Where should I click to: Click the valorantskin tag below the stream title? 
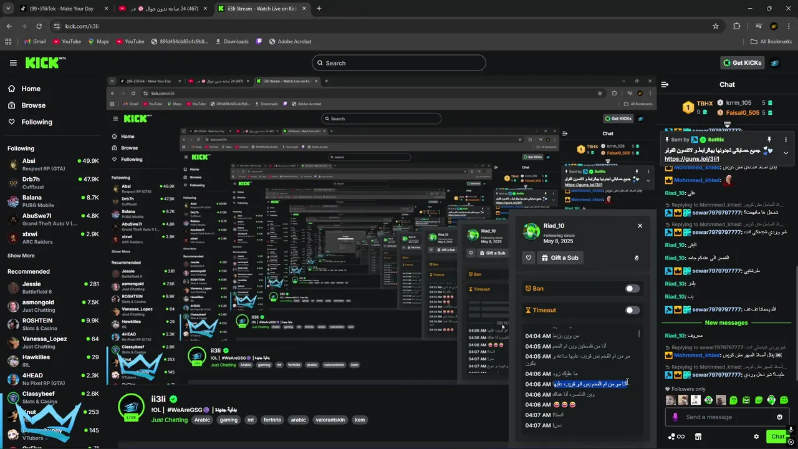(x=330, y=420)
